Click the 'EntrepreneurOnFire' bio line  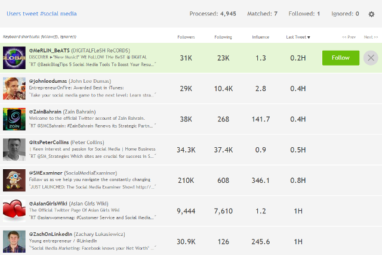76,88
